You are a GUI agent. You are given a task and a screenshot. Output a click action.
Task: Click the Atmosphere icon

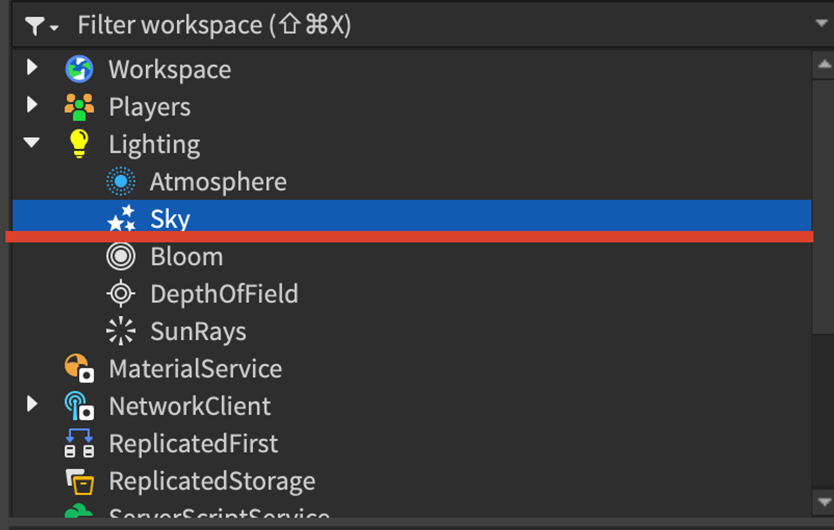pyautogui.click(x=121, y=181)
